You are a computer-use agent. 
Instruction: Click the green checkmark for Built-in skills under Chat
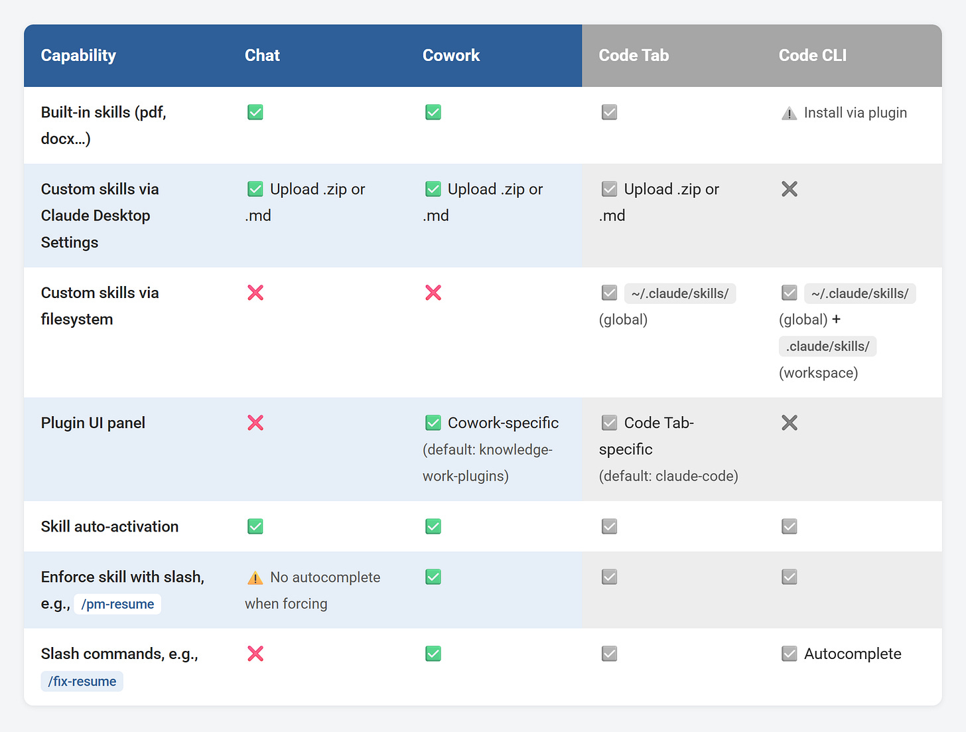(x=255, y=112)
